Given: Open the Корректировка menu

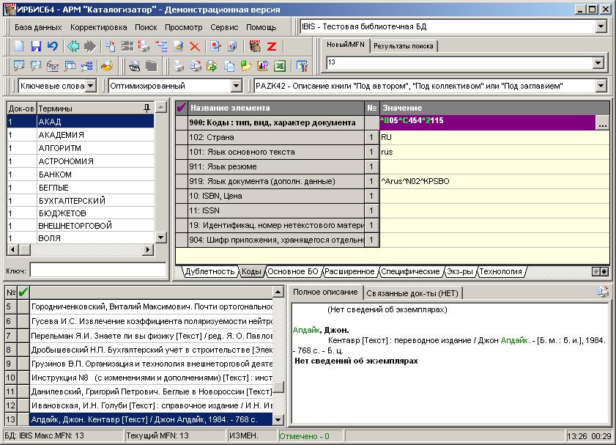Looking at the screenshot, I should click(99, 27).
